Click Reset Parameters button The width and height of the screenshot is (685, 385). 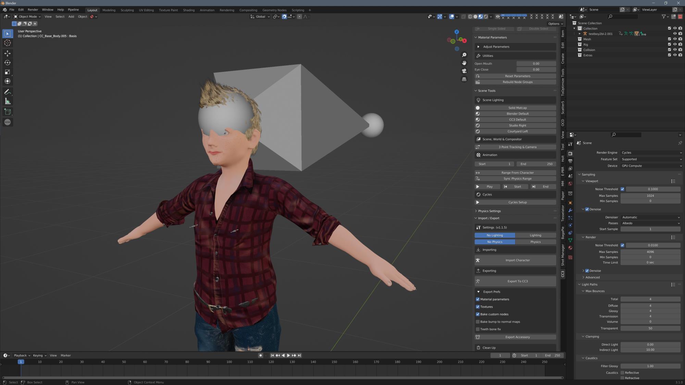tap(515, 76)
